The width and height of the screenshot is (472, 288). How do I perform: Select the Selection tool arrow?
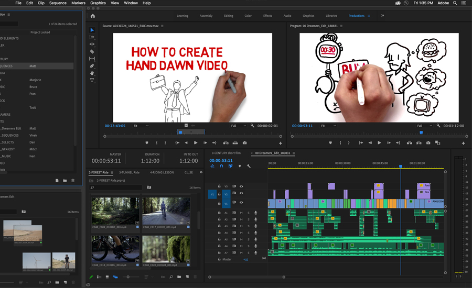92,30
